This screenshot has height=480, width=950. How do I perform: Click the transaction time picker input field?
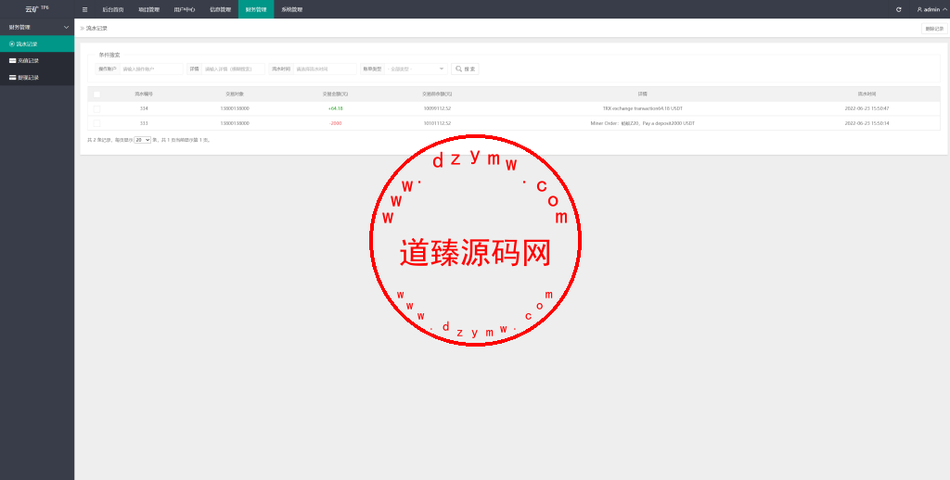(x=326, y=69)
